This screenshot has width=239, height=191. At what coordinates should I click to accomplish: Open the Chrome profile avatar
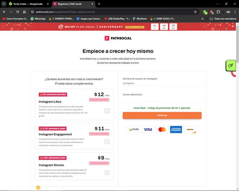pos(228,12)
